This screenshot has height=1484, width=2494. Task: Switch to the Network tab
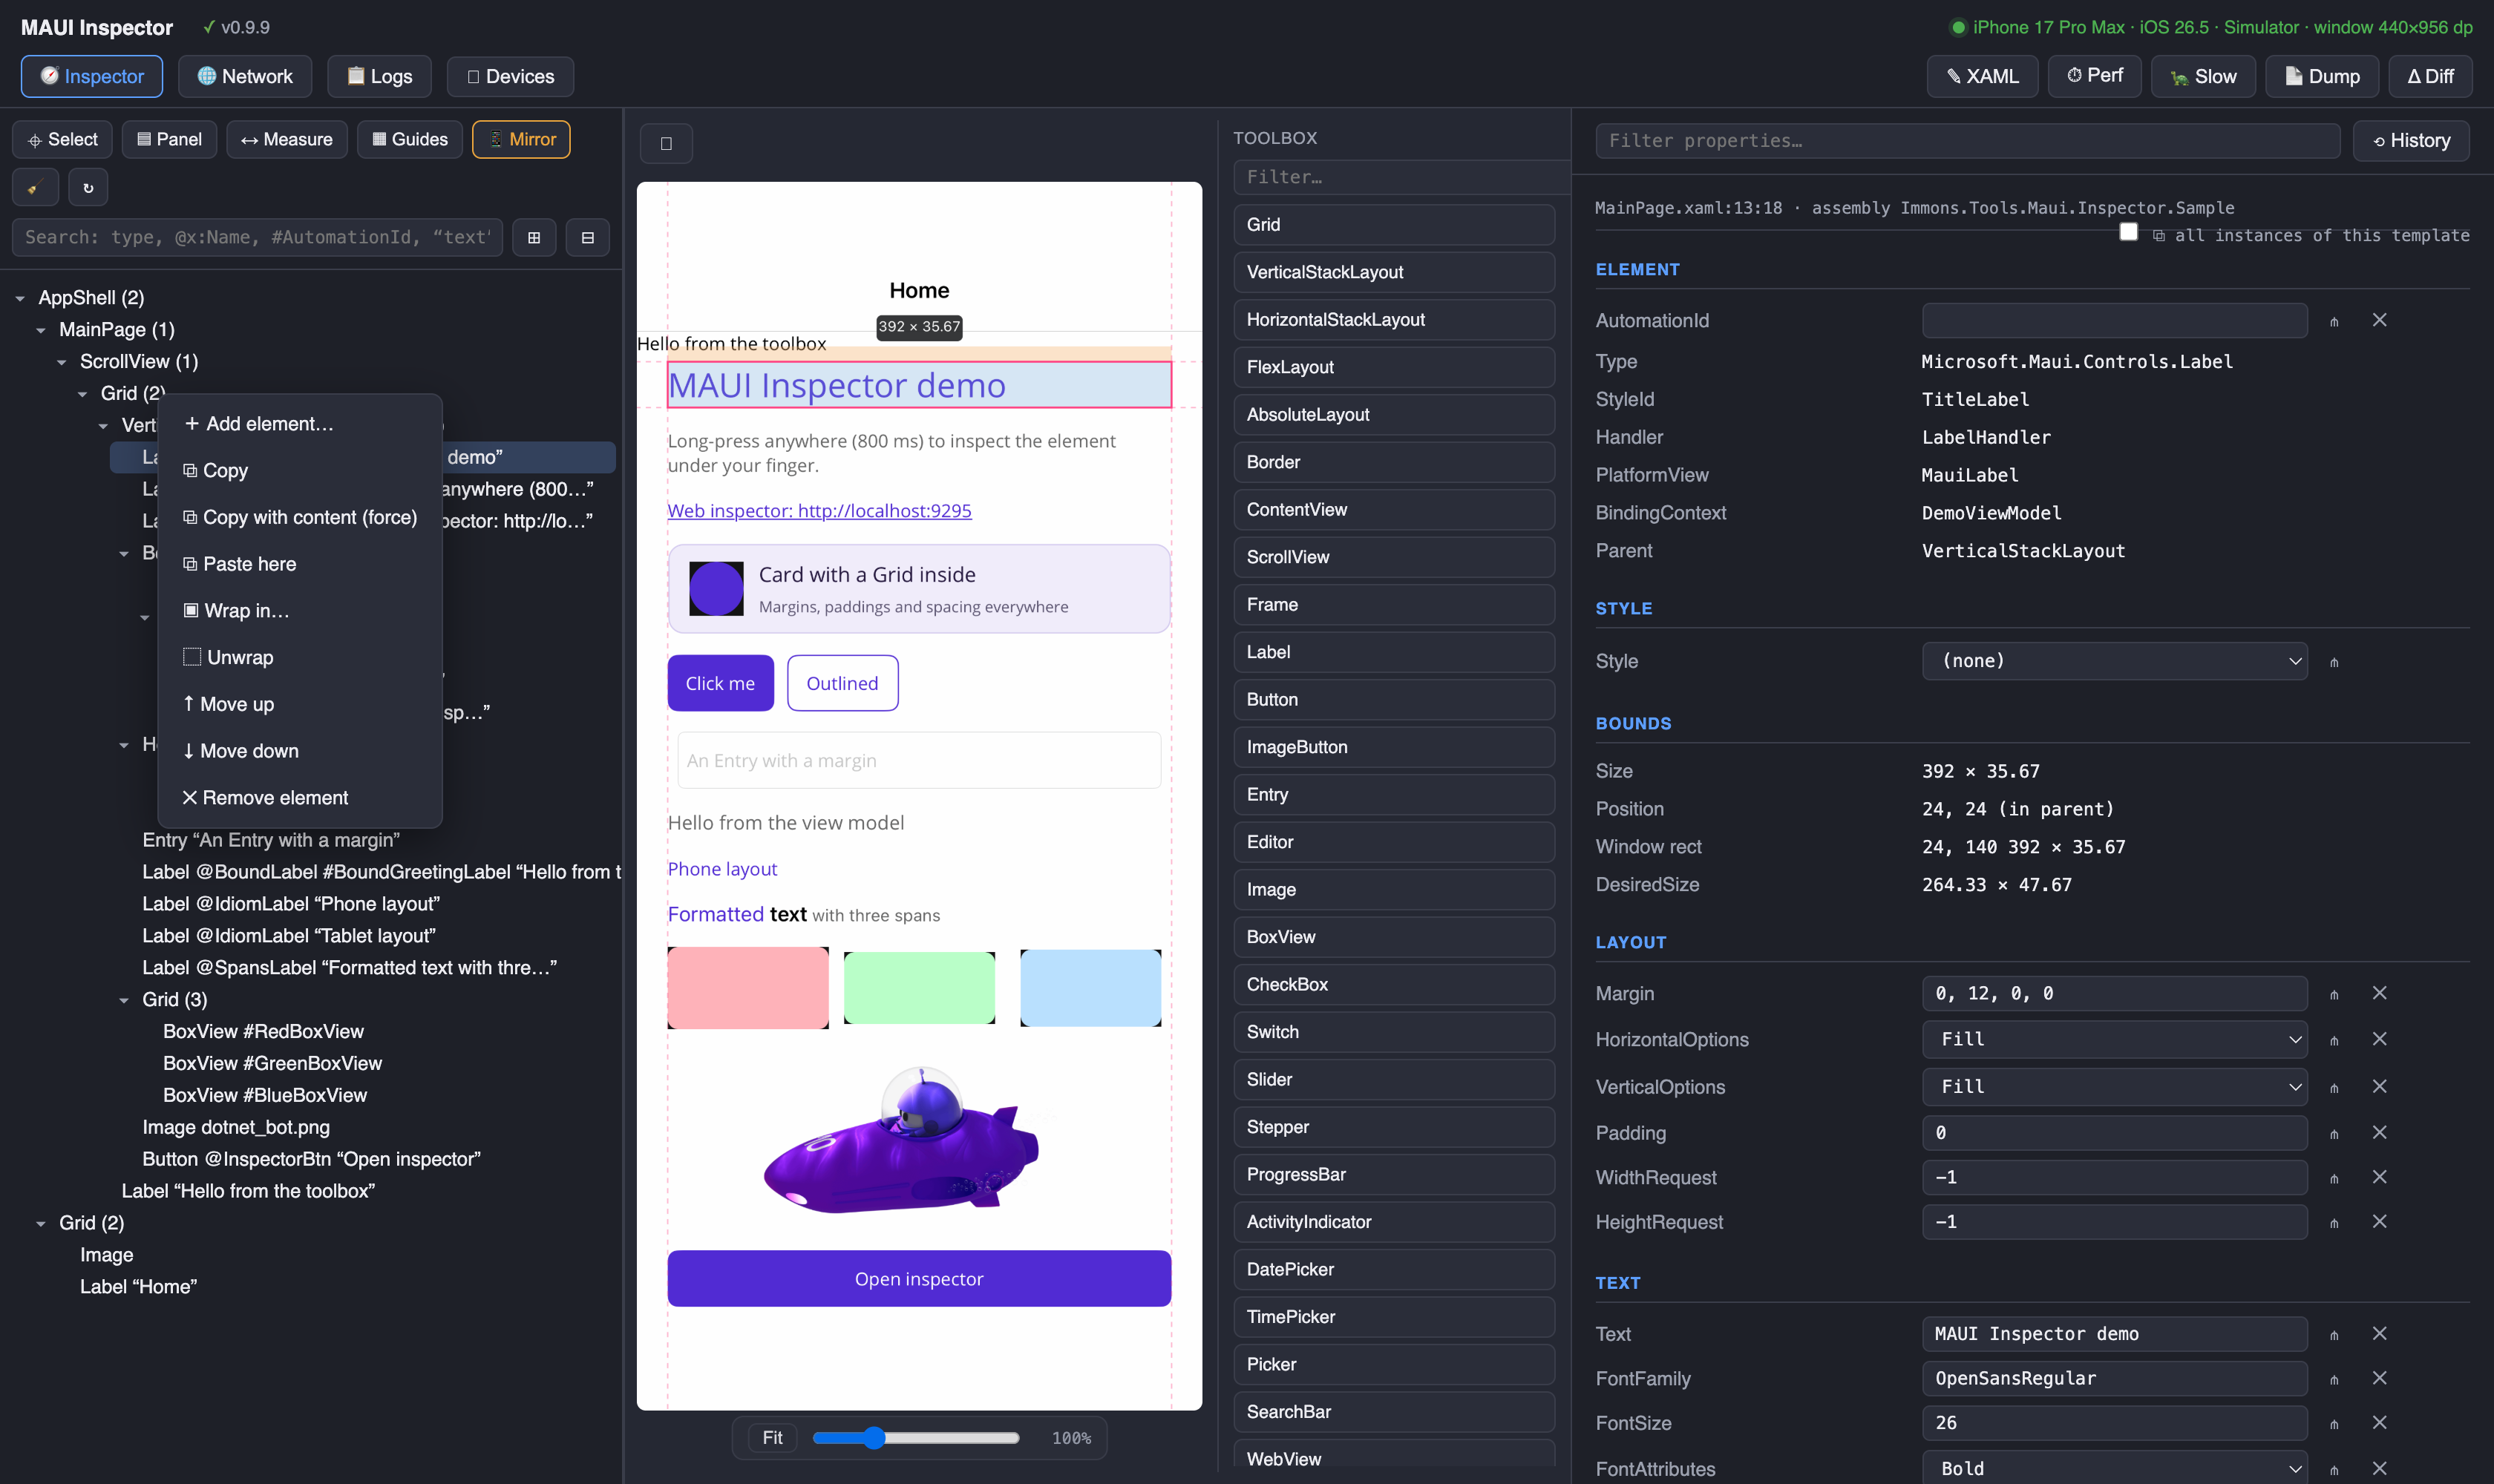tap(245, 76)
